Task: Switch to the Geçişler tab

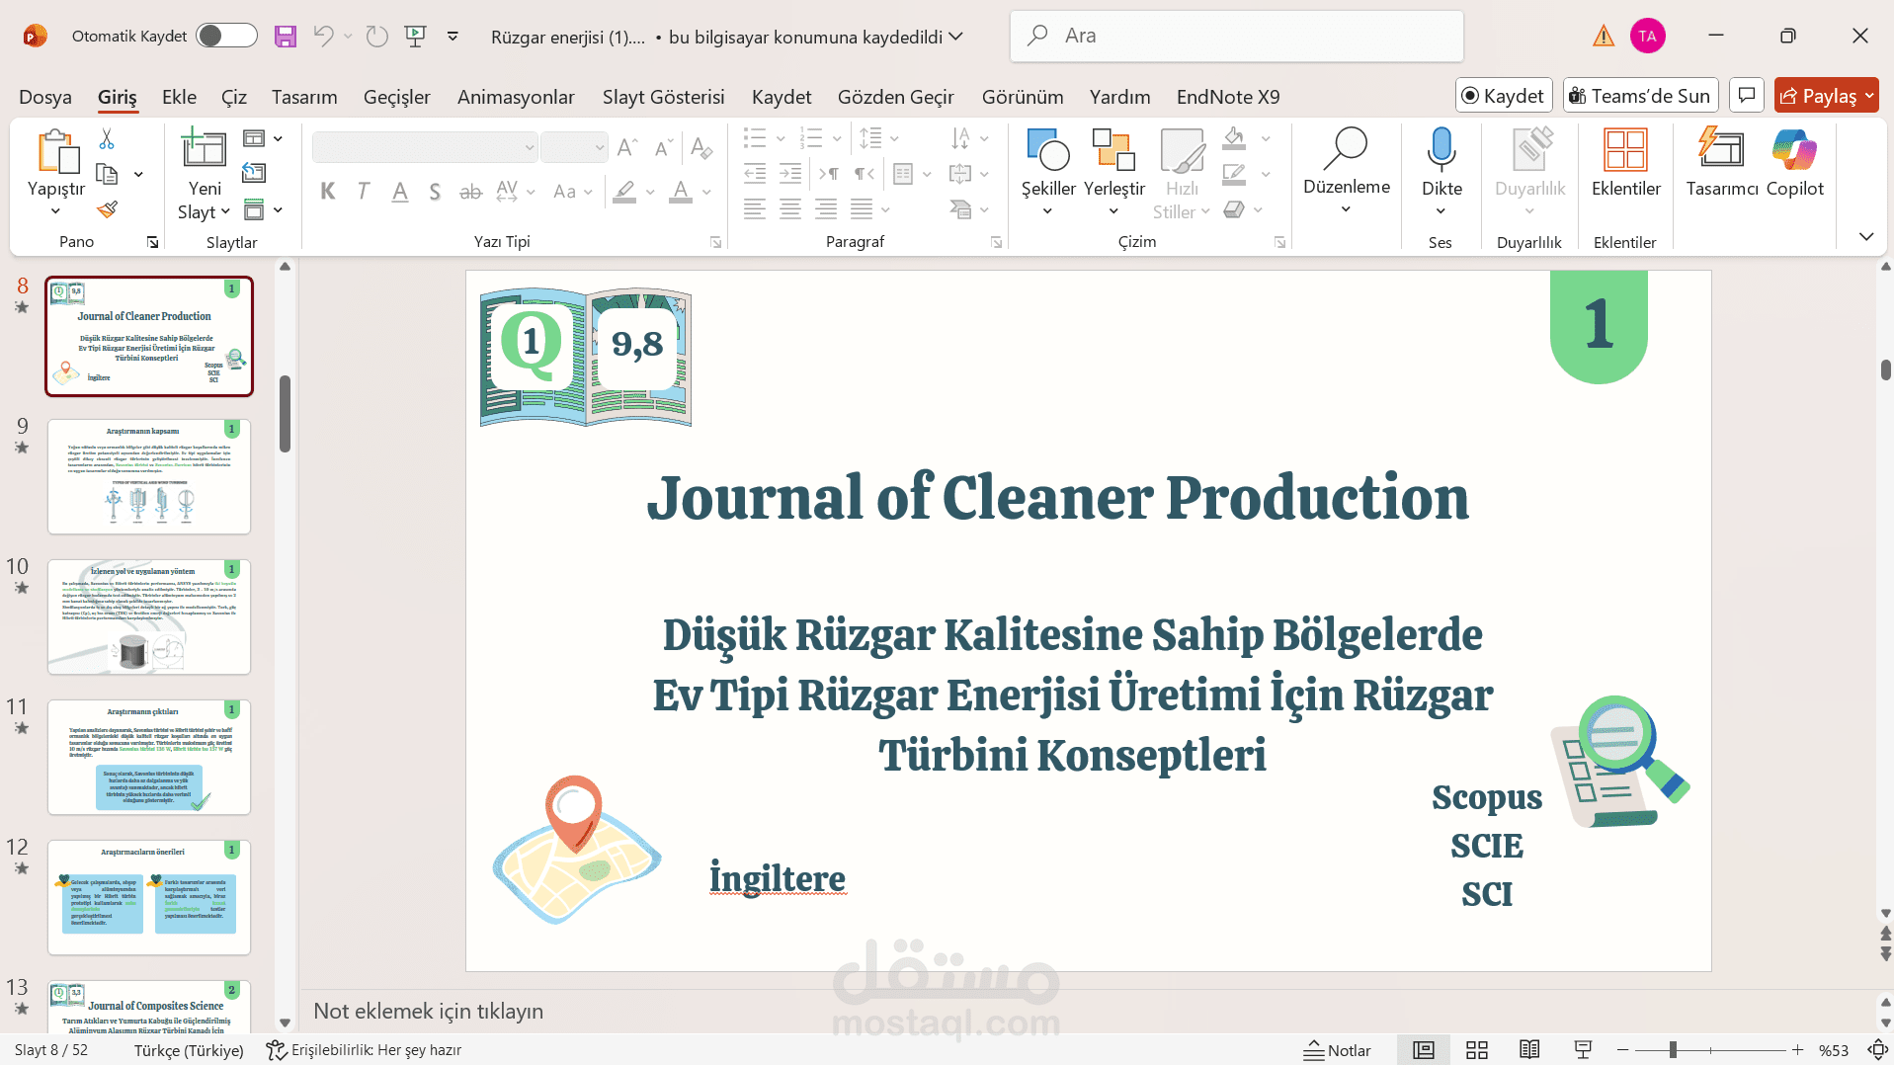Action: pos(397,97)
